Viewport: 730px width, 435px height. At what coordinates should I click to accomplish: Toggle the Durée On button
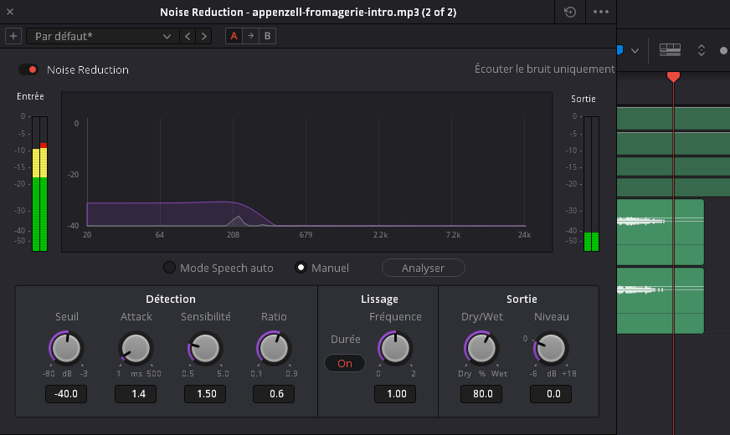click(345, 363)
